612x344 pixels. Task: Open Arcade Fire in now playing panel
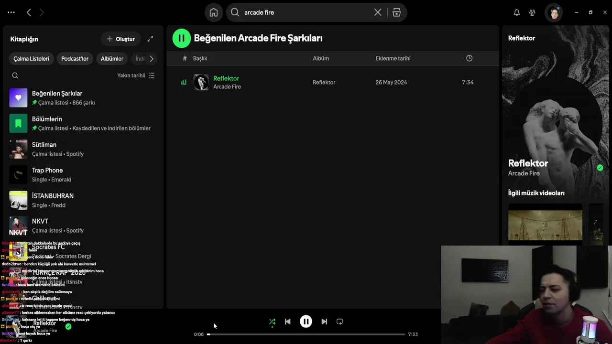(524, 173)
